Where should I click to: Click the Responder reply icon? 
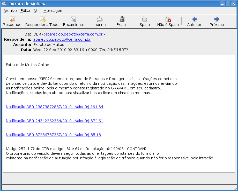tap(13, 19)
